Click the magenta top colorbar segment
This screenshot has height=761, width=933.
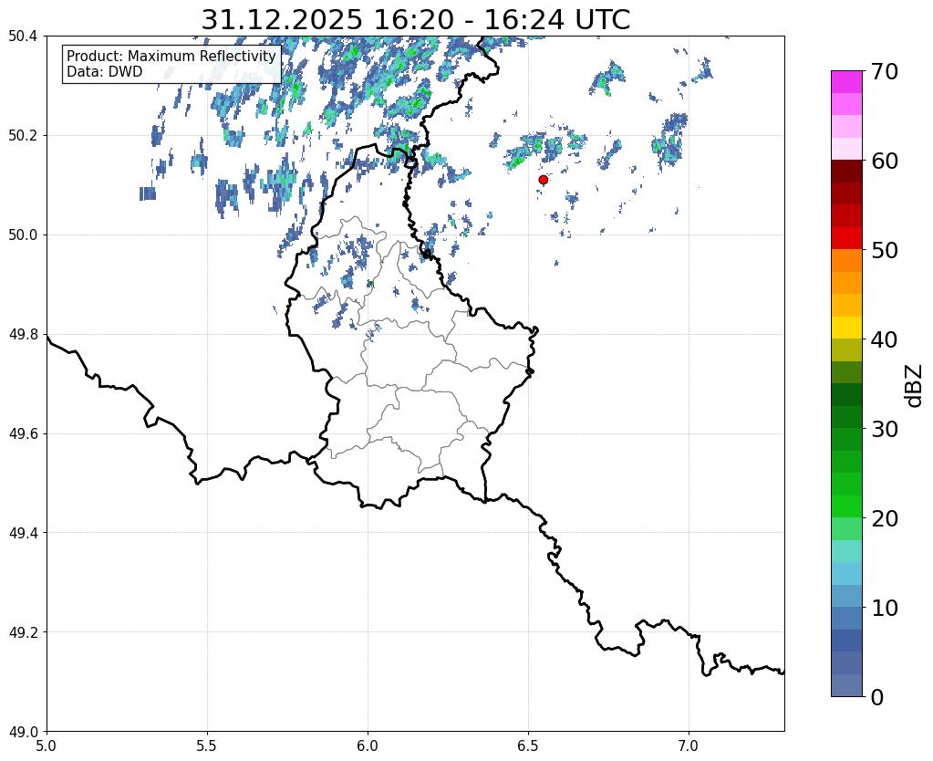point(846,82)
